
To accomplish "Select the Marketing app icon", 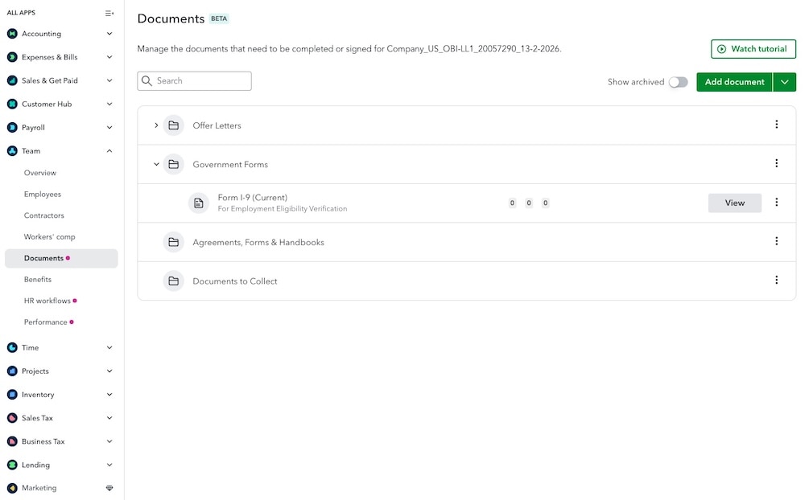I will click(x=11, y=488).
